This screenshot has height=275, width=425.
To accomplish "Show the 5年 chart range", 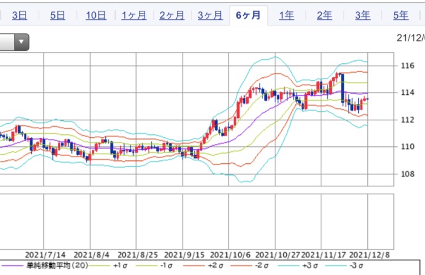I will point(401,16).
